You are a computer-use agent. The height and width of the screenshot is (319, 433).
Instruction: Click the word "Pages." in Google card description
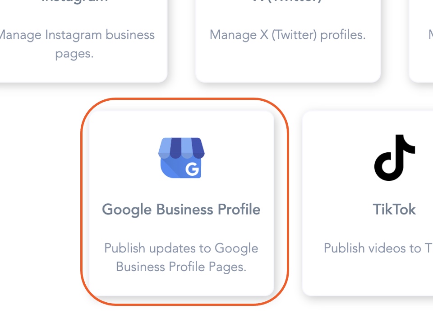227,267
